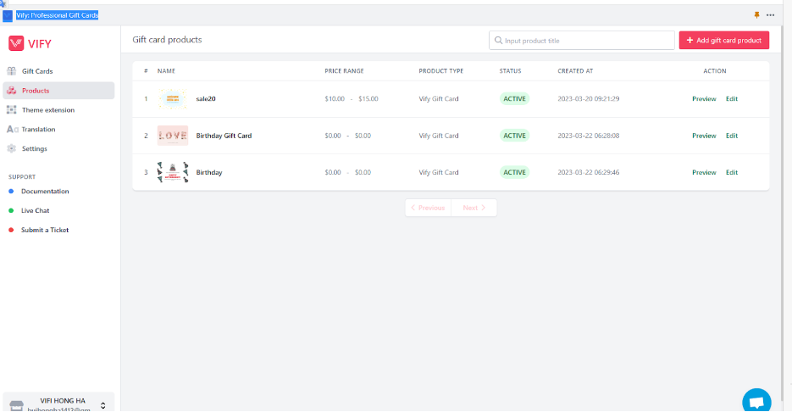Click Submit a Ticket link
Viewport: 792px width, 412px height.
45,230
